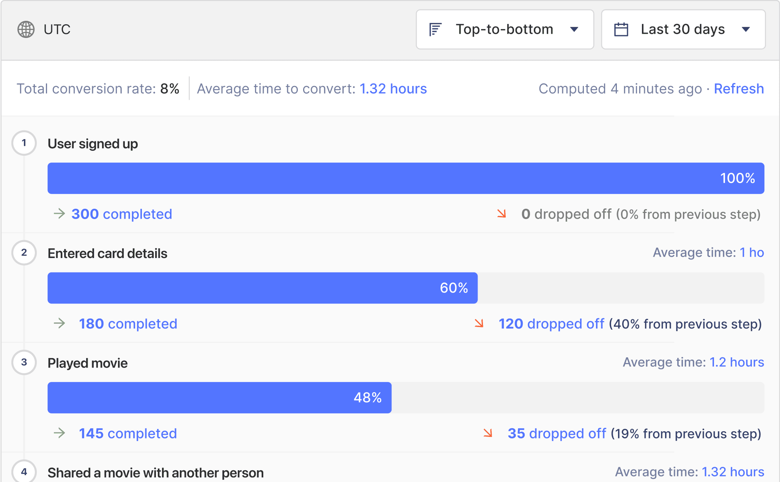Click the Top-to-bottom sort icon
The image size is (780, 482).
click(435, 29)
